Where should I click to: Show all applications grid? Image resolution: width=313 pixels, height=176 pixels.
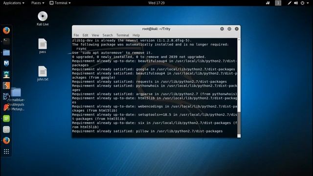(6, 152)
